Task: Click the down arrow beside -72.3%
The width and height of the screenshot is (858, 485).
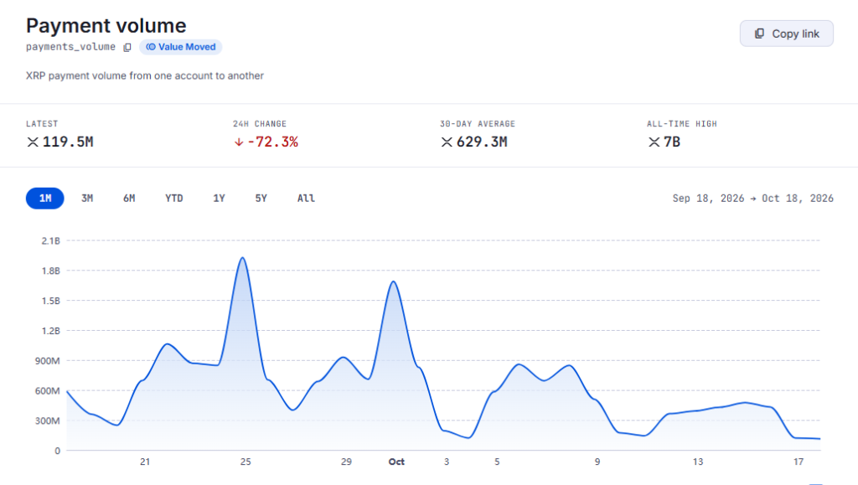Action: (x=239, y=142)
